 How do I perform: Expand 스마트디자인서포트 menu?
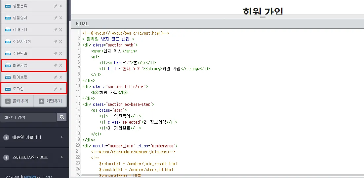34,158
